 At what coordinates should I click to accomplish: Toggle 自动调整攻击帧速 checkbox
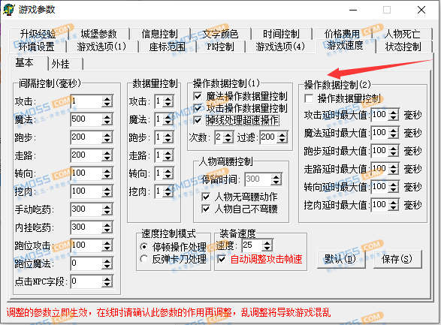[x=222, y=259]
